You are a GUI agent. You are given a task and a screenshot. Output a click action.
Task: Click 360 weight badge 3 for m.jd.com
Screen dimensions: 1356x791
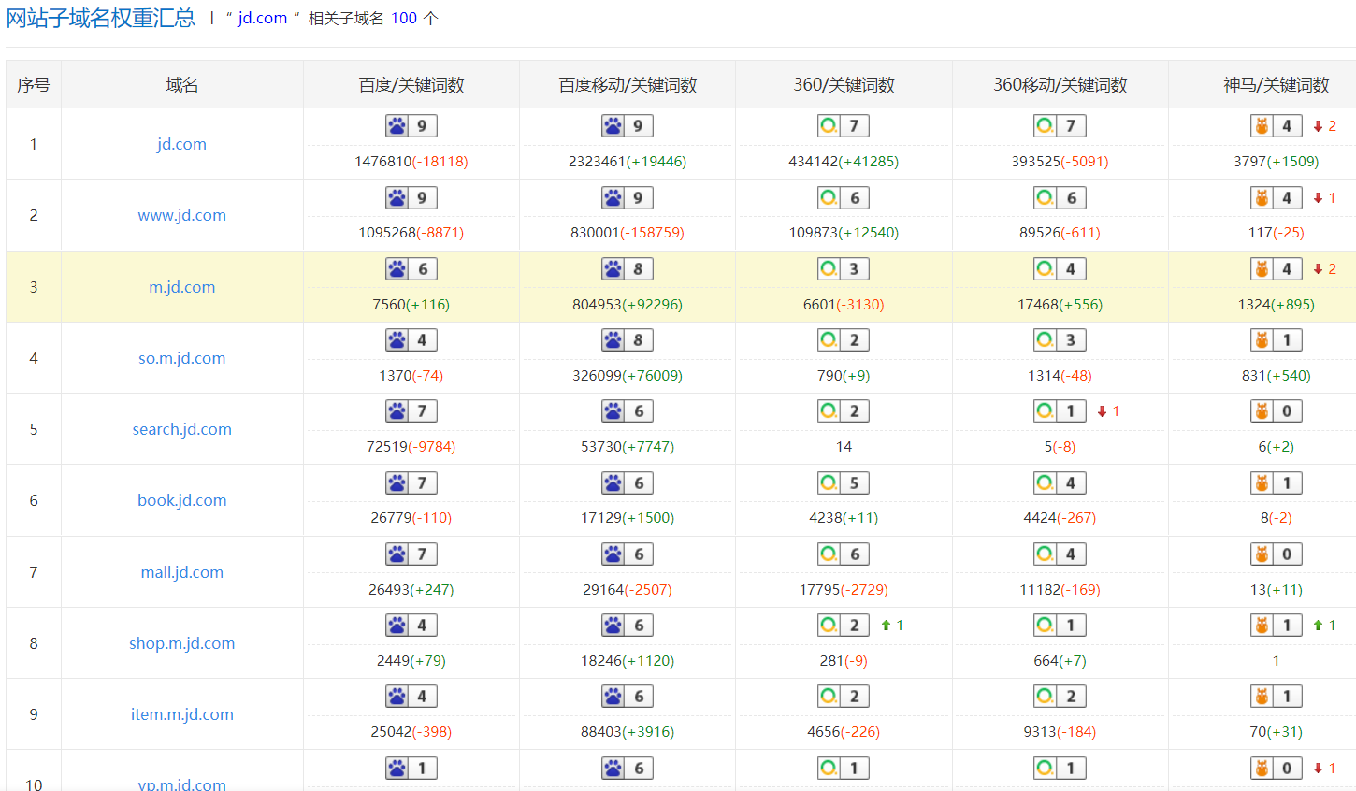(x=844, y=269)
